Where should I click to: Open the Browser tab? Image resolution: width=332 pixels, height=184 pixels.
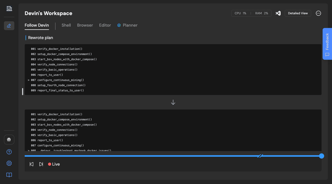coord(85,25)
